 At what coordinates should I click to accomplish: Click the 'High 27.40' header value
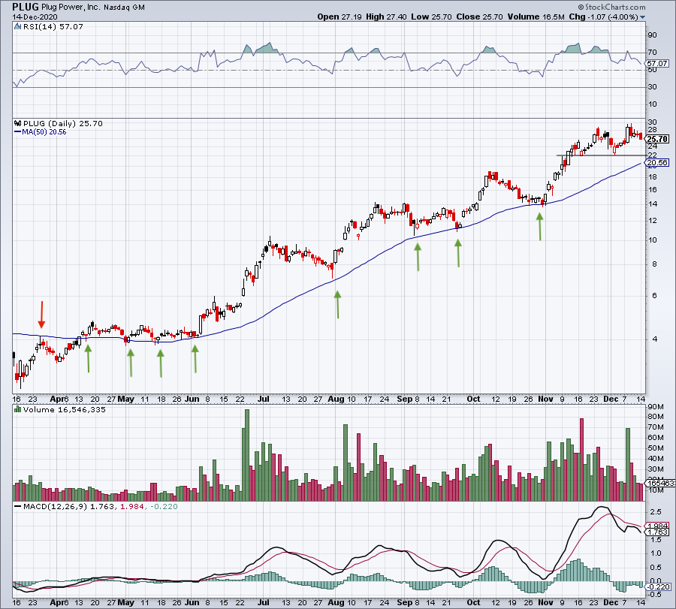(x=386, y=17)
